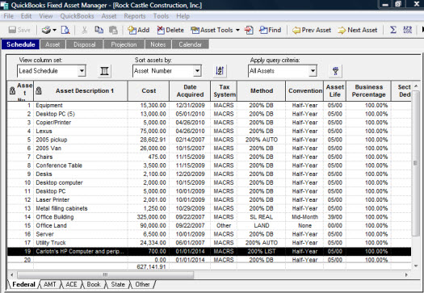424x293 pixels.
Task: Click the Asset Life column header
Action: pos(335,91)
